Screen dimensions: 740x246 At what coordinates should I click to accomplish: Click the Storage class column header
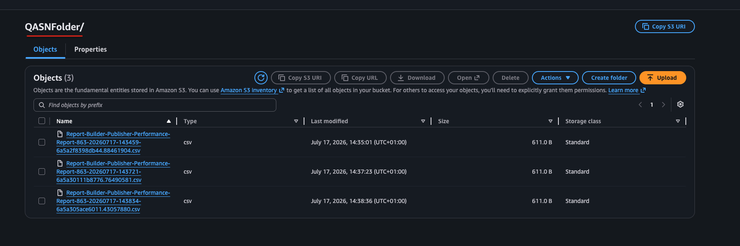click(583, 121)
